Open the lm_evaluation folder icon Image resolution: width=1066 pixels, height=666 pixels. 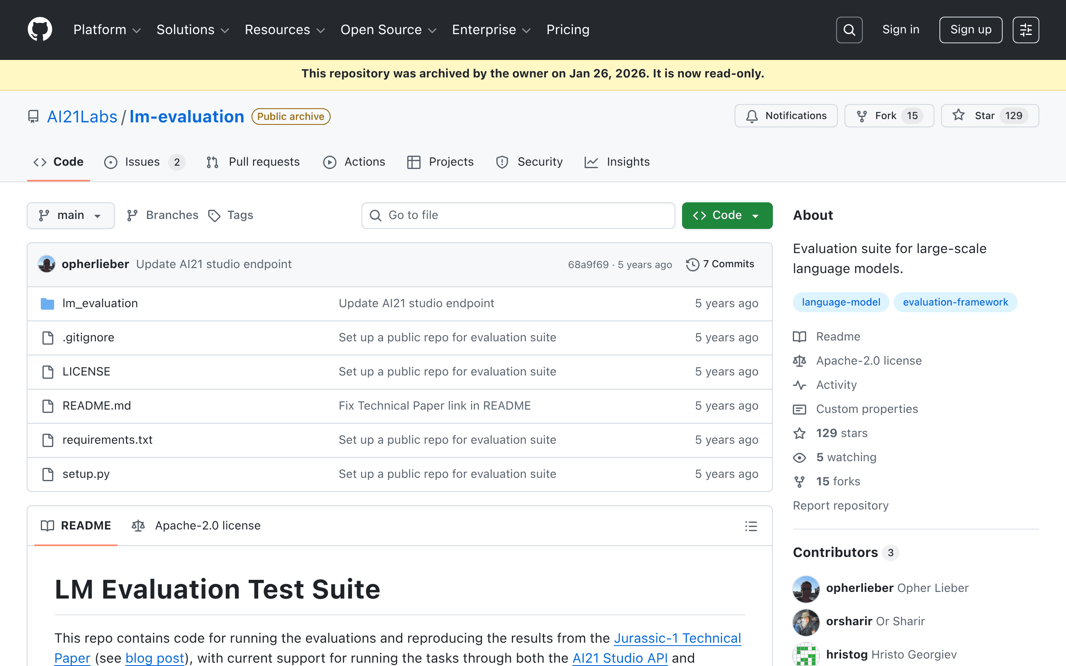click(x=47, y=303)
